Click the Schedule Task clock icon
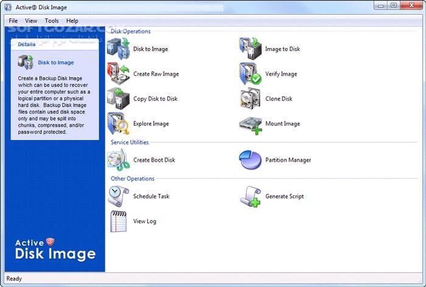The image size is (426, 287). [119, 196]
